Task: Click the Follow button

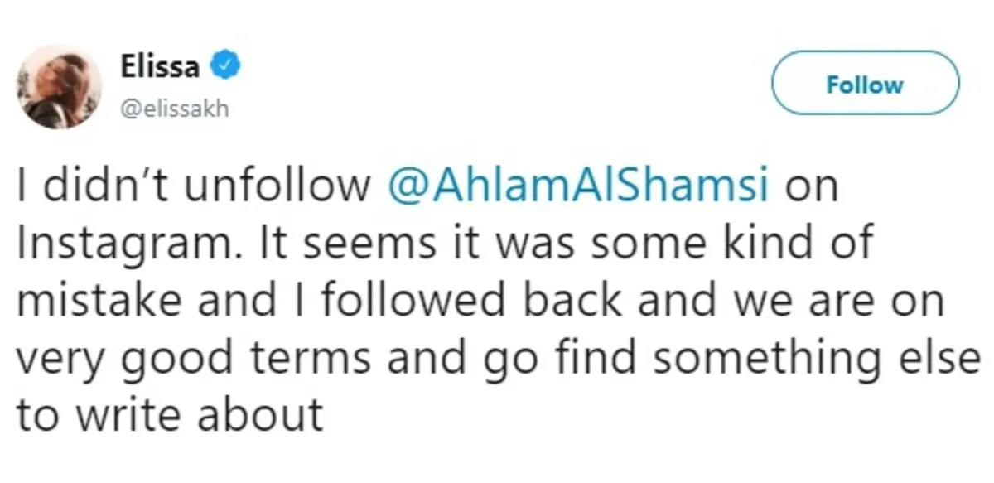Action: (x=865, y=85)
